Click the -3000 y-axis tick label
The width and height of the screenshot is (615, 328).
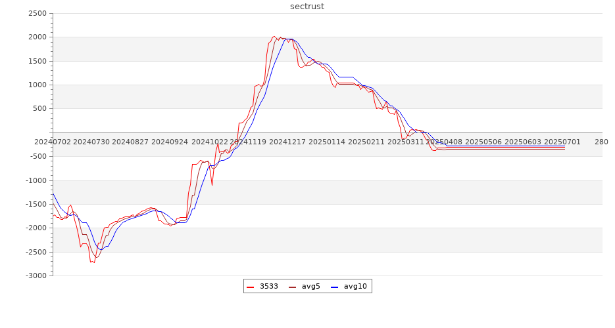point(36,276)
